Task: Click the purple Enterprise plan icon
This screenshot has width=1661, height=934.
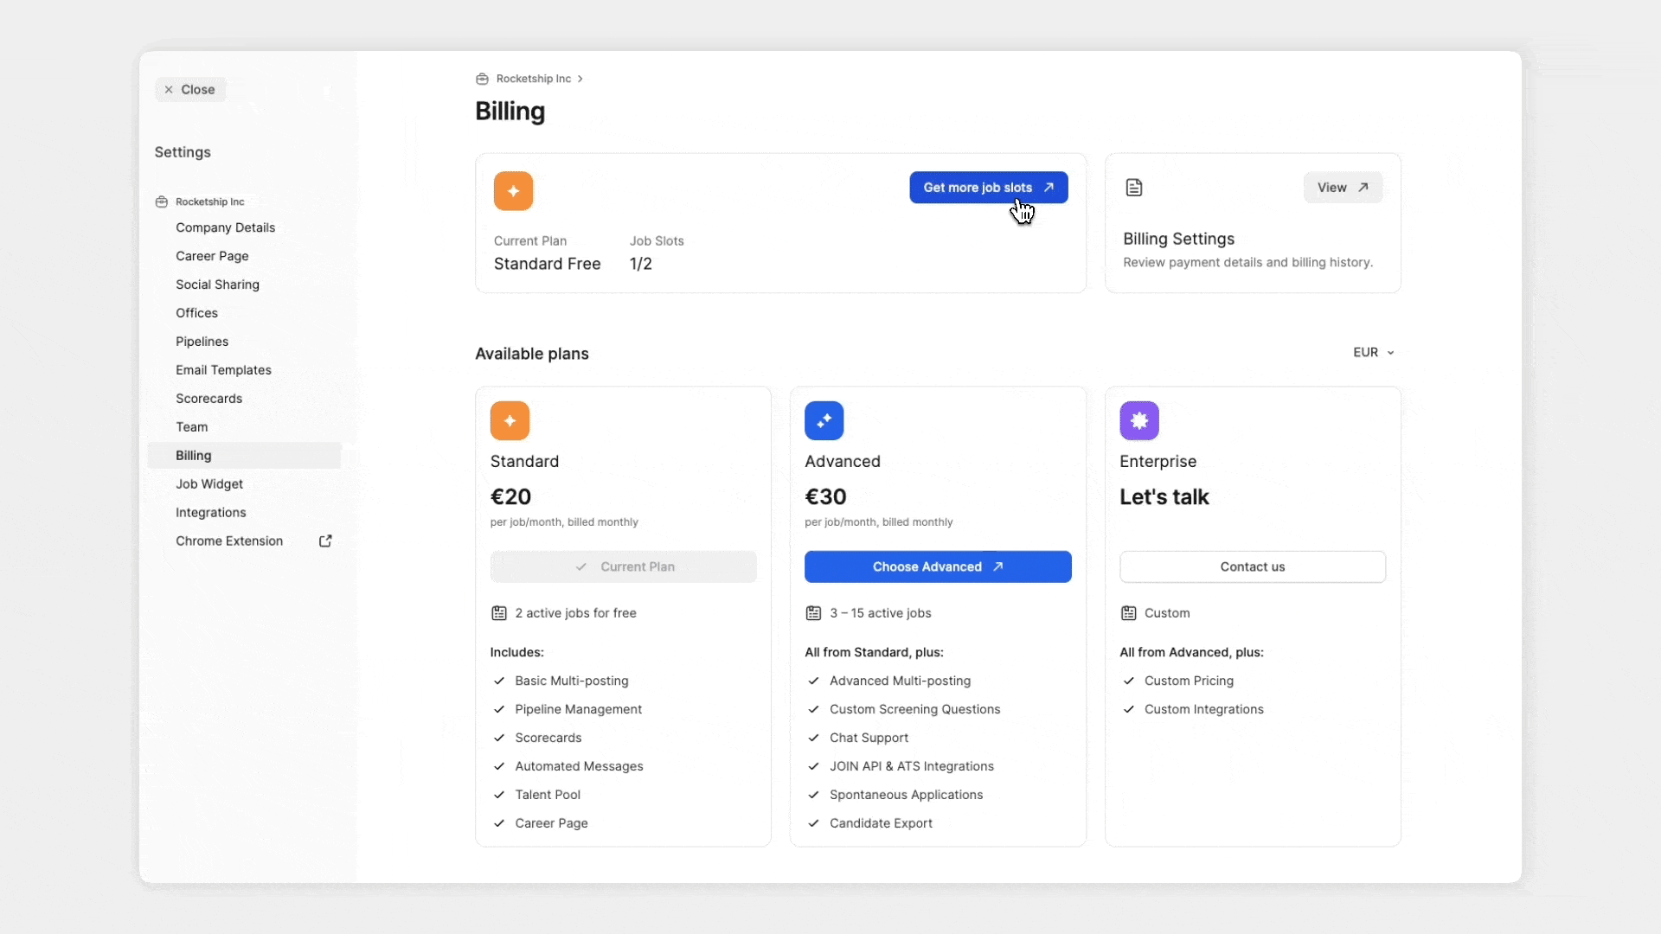Action: 1138,421
